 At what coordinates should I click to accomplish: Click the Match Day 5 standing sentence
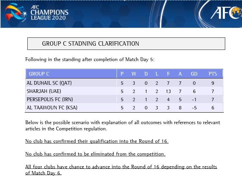pyautogui.click(x=90, y=59)
